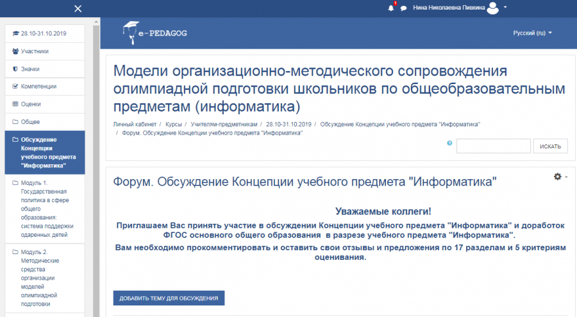Open Значки in the sidebar

pyautogui.click(x=45, y=69)
